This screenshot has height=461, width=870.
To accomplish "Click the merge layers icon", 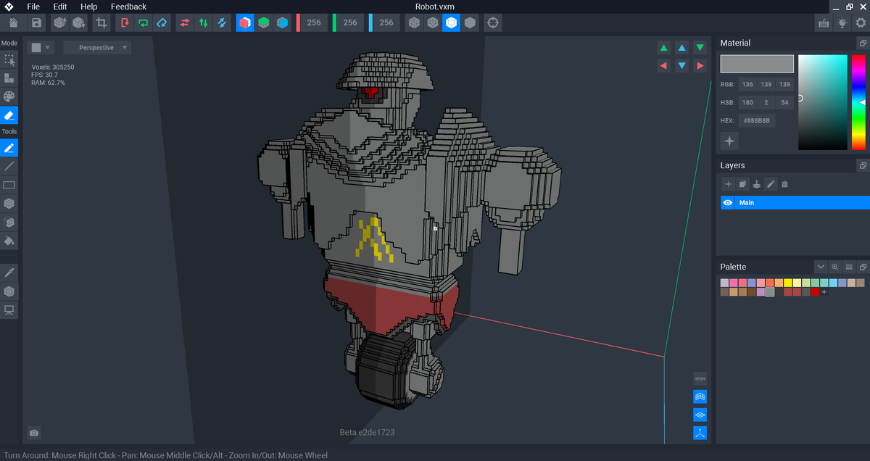I will [756, 184].
